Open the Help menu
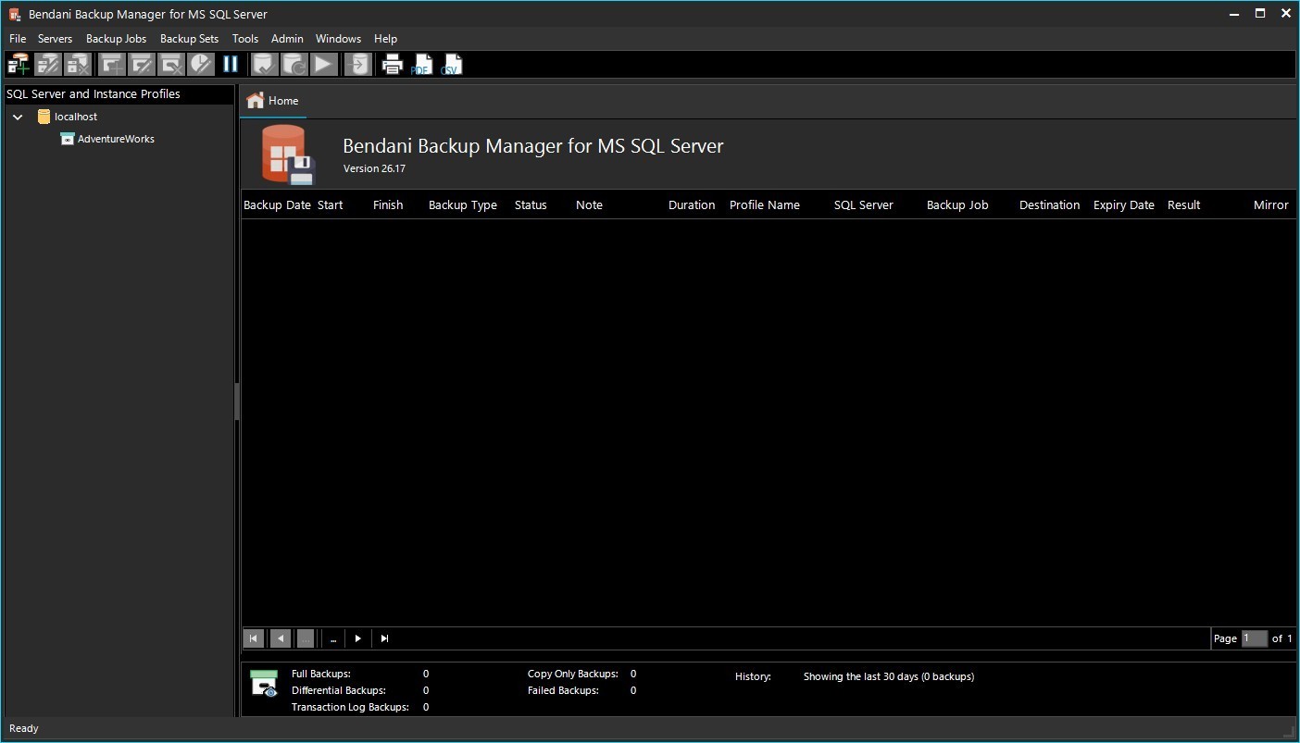This screenshot has height=743, width=1300. point(385,39)
